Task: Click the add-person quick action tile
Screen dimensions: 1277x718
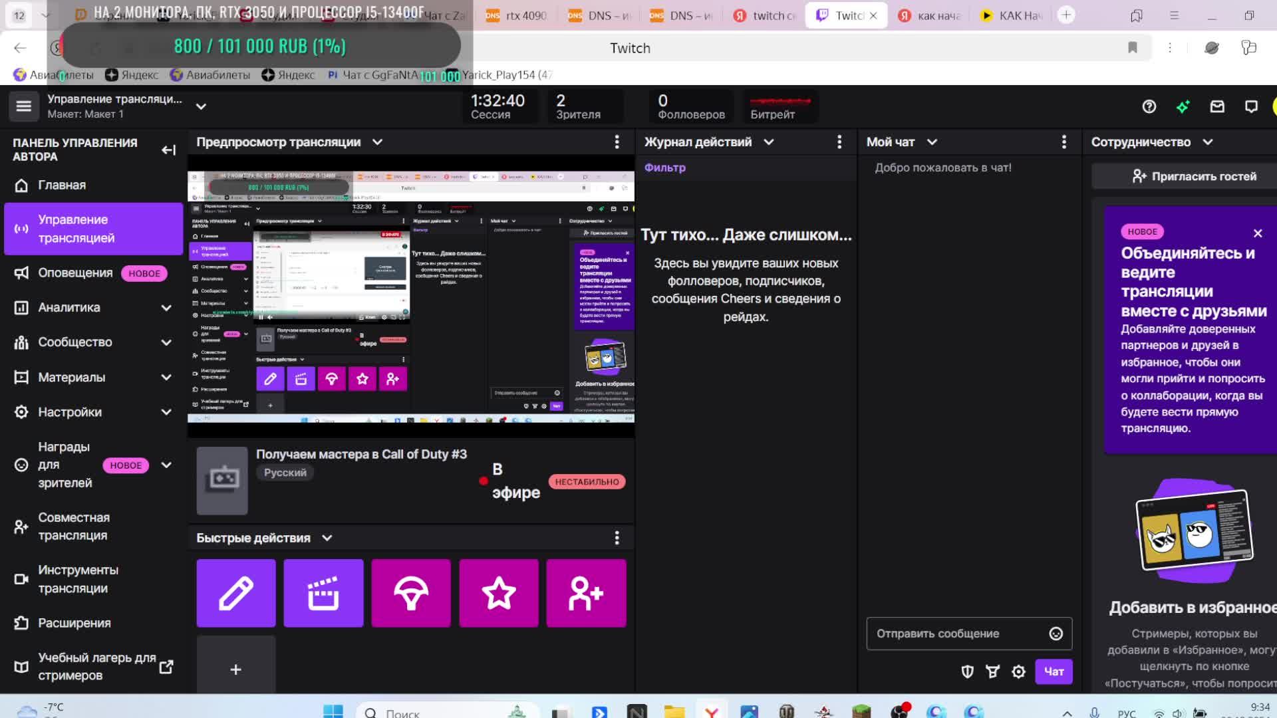Action: 586,593
